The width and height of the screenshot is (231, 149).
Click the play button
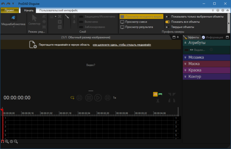[98, 98]
